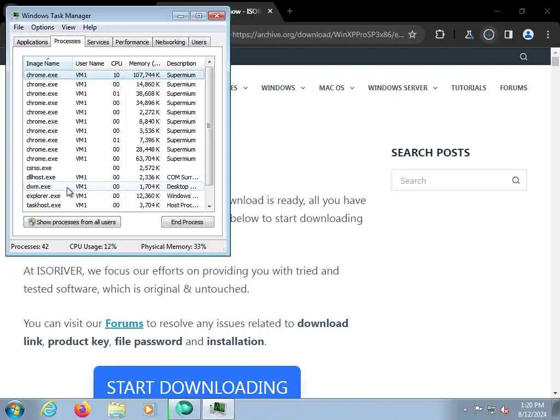
Task: Select the dllhost.exe process row
Action: tap(114, 177)
